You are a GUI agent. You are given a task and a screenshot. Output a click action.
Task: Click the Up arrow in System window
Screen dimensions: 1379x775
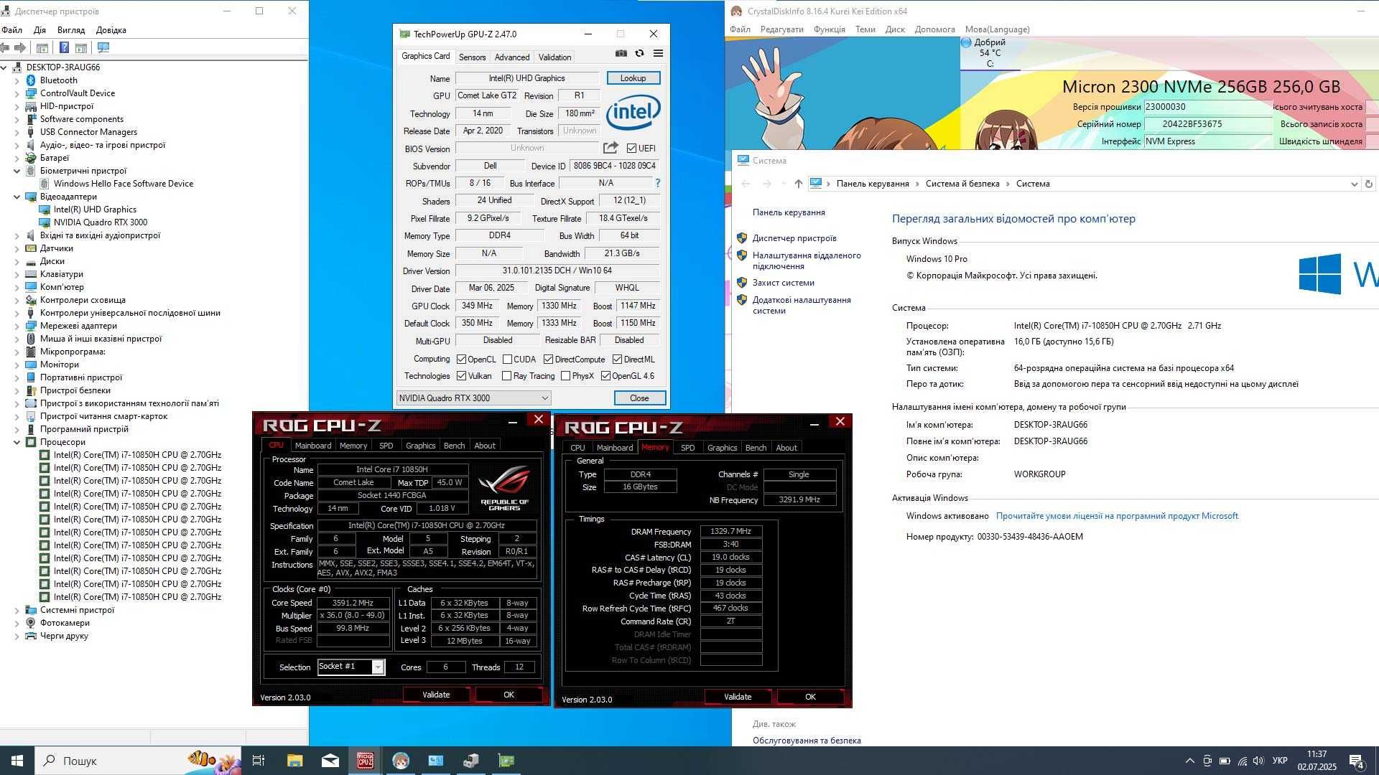(798, 184)
